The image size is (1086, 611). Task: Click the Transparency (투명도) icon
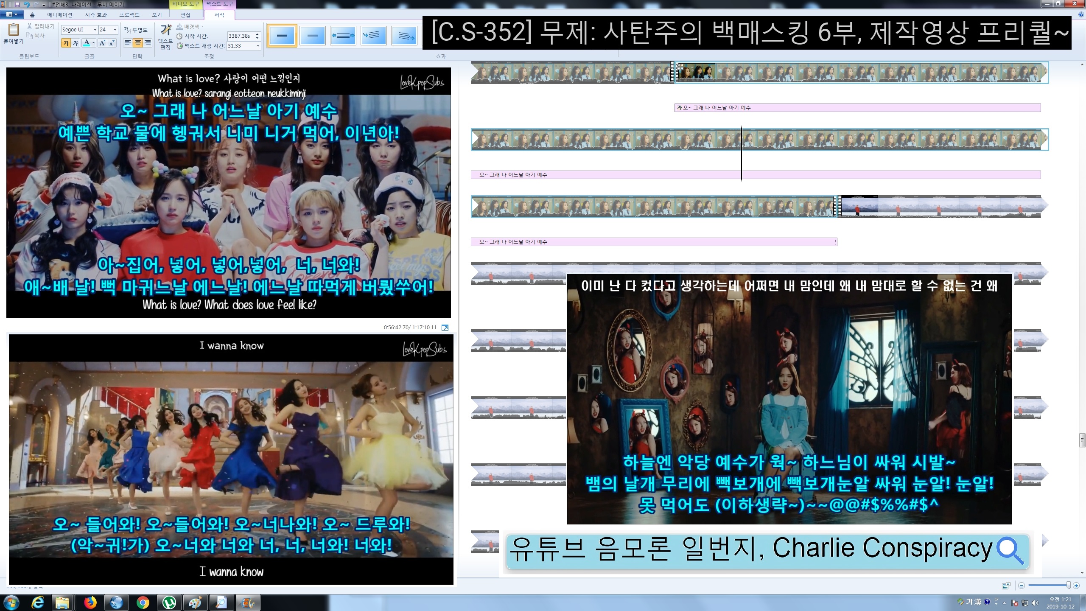tap(127, 30)
